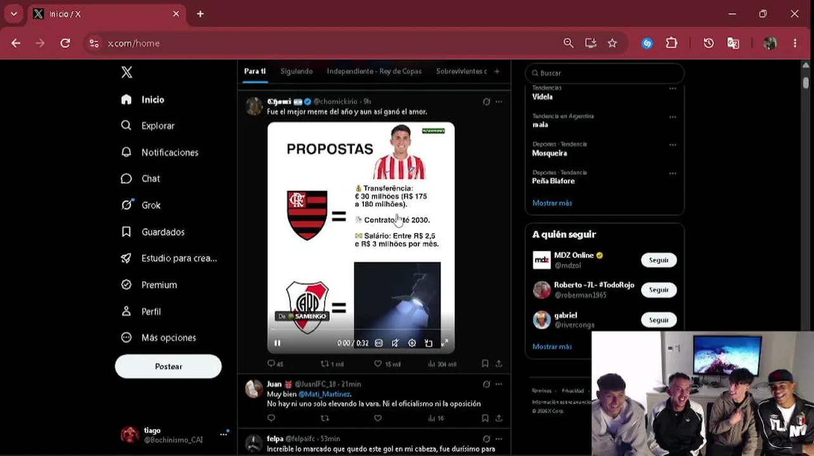Open options for the Mosqueira trend
The image size is (814, 456).
pyautogui.click(x=673, y=145)
